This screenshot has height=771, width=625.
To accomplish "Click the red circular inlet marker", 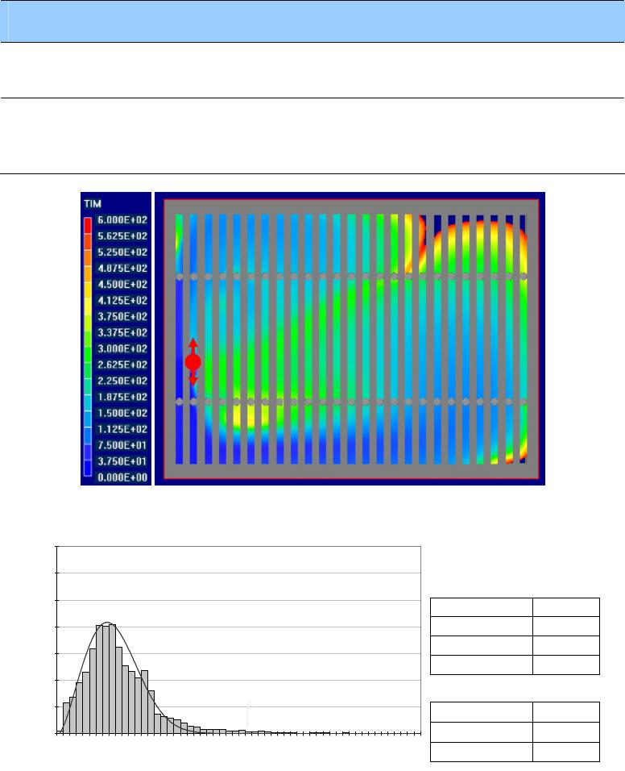I will click(192, 362).
